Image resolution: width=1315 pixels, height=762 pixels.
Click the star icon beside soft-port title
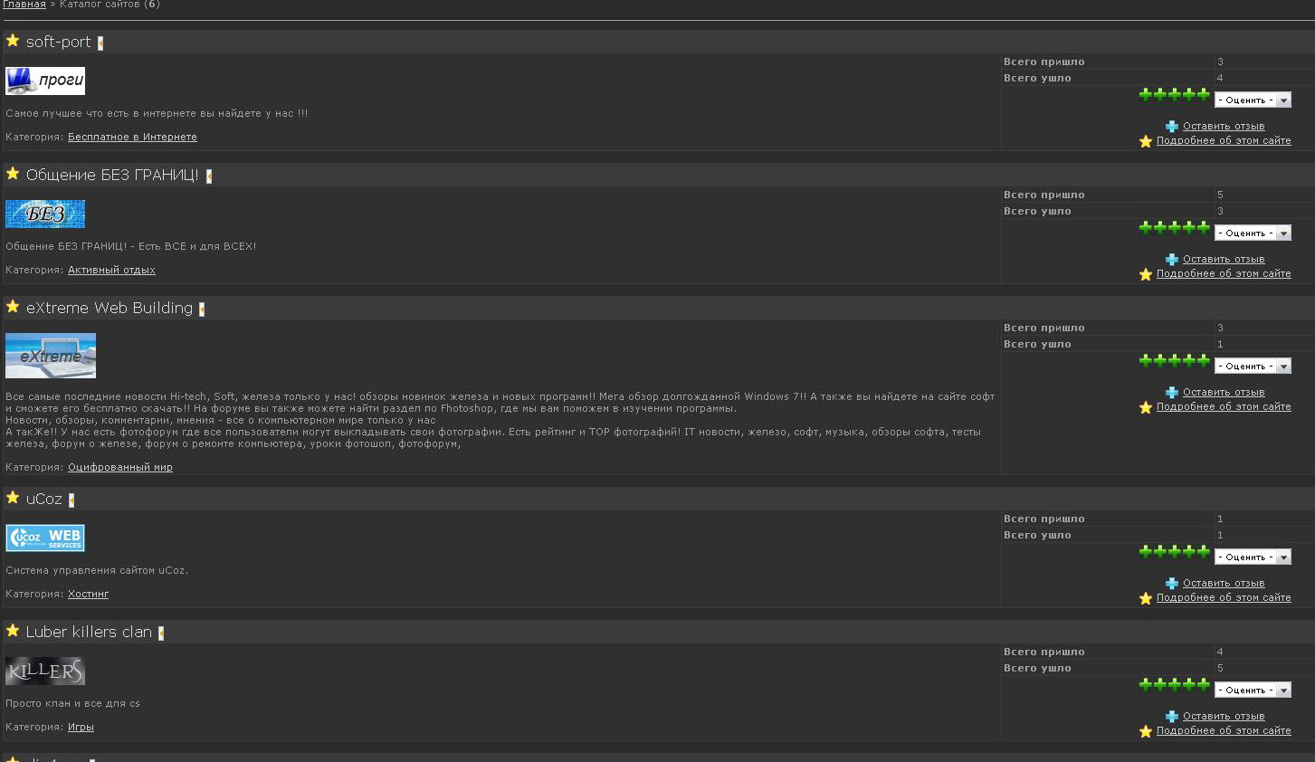coord(13,41)
